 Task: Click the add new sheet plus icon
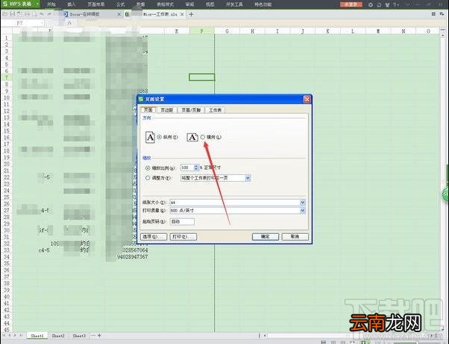pos(99,335)
